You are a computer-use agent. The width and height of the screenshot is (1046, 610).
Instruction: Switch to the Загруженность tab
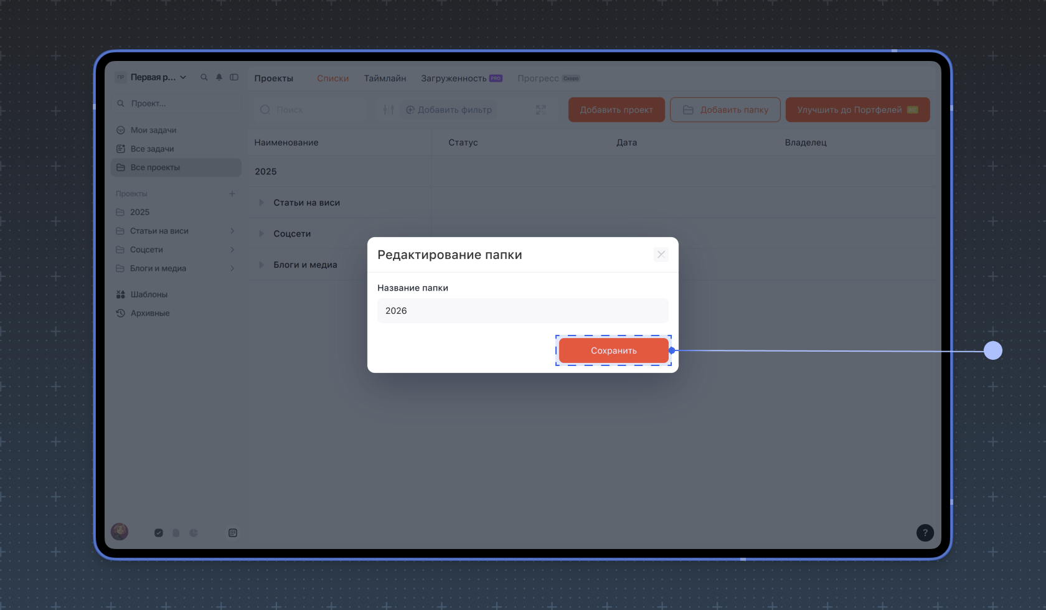click(x=453, y=78)
